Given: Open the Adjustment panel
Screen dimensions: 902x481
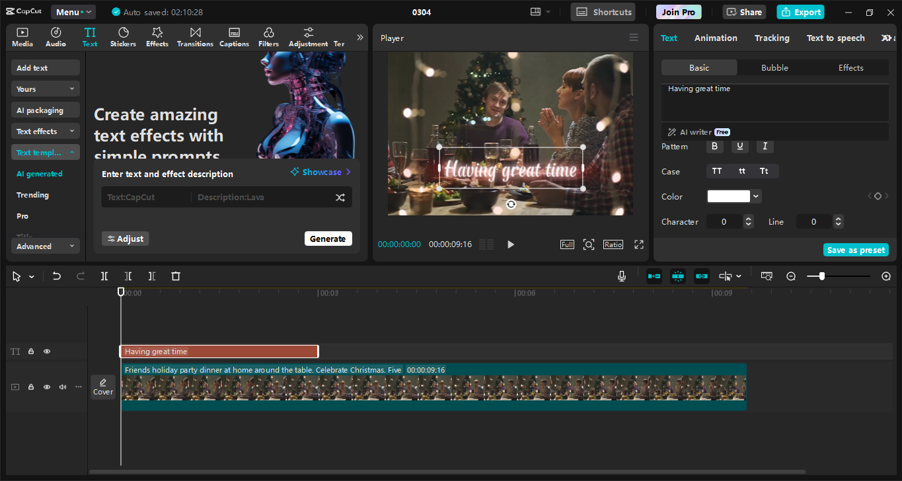Looking at the screenshot, I should coord(308,37).
